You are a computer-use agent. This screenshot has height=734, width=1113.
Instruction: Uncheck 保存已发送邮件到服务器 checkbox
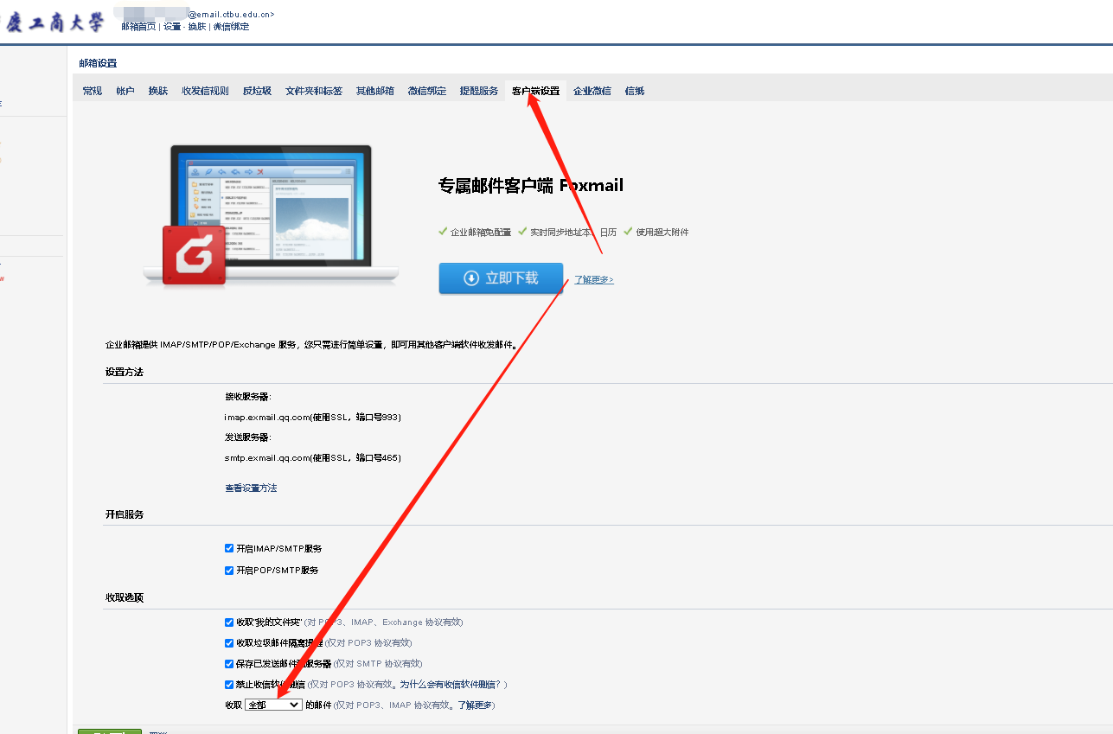pyautogui.click(x=229, y=664)
